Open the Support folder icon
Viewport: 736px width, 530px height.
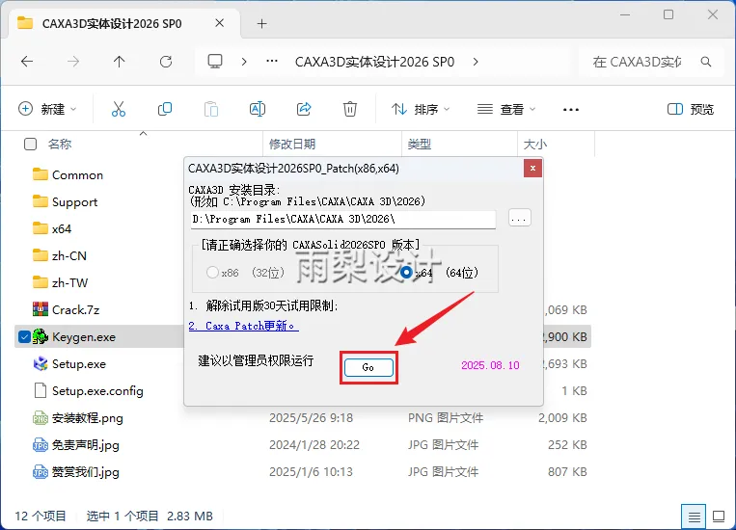tap(41, 201)
